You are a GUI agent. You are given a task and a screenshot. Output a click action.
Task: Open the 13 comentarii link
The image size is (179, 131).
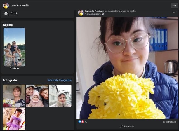pyautogui.click(x=169, y=122)
